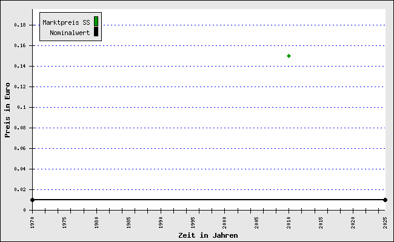Click the 2000 x-axis label
Viewport: 394px width, 242px height.
(225, 223)
